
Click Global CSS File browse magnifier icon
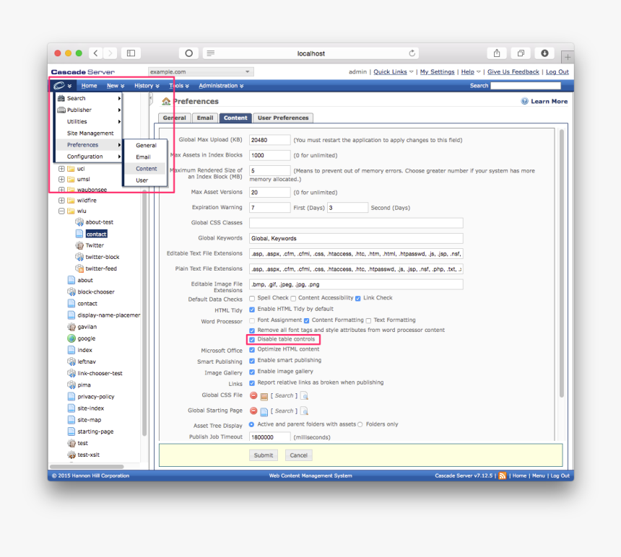click(x=304, y=395)
